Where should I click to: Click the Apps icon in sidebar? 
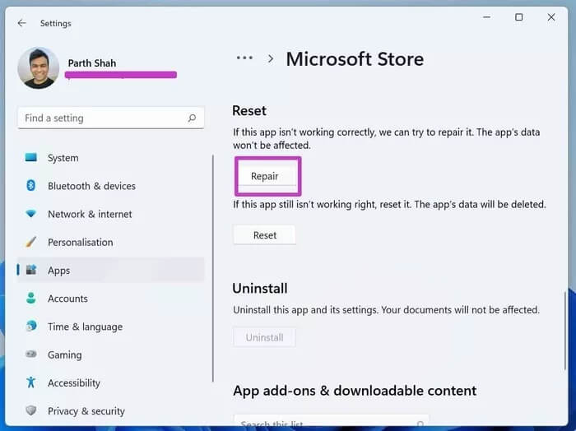pos(31,270)
